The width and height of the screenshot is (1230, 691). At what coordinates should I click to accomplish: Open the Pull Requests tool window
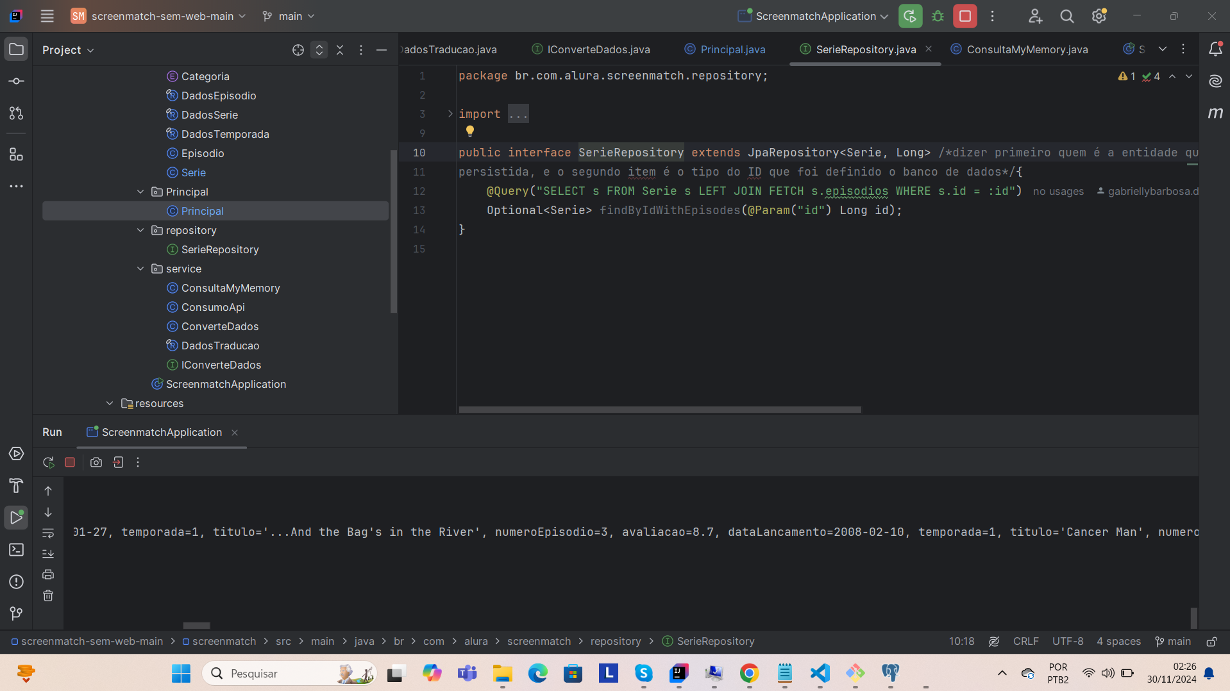coord(16,113)
